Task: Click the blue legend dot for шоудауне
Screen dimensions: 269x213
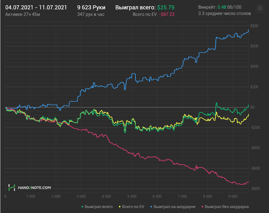Action: click(151, 207)
